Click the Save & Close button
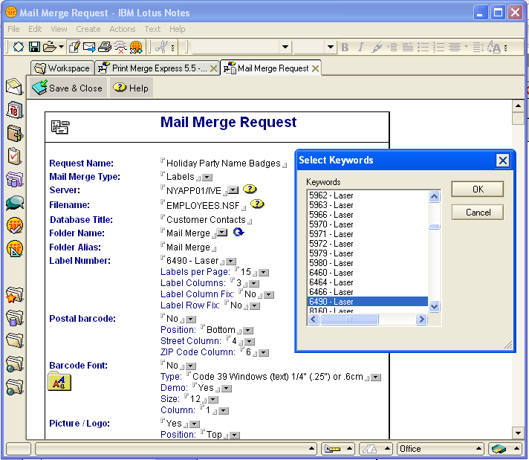This screenshot has height=460, width=529. tap(68, 88)
